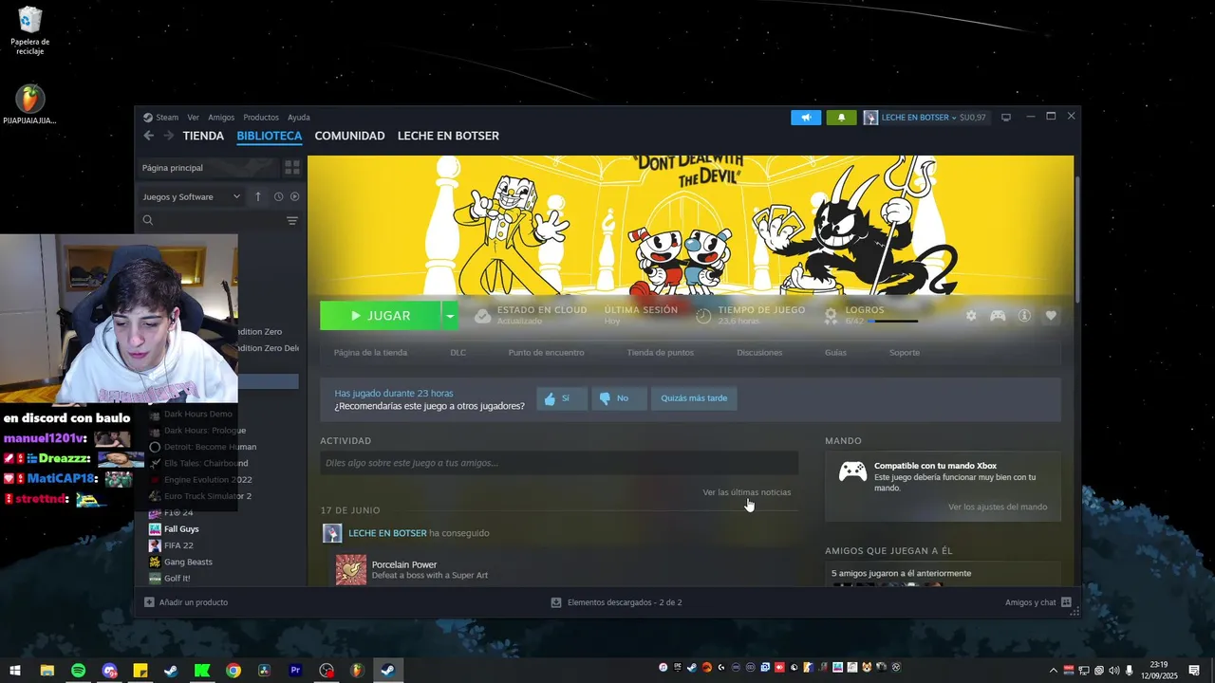The width and height of the screenshot is (1215, 683).
Task: Open Discord from the taskbar
Action: (x=109, y=671)
